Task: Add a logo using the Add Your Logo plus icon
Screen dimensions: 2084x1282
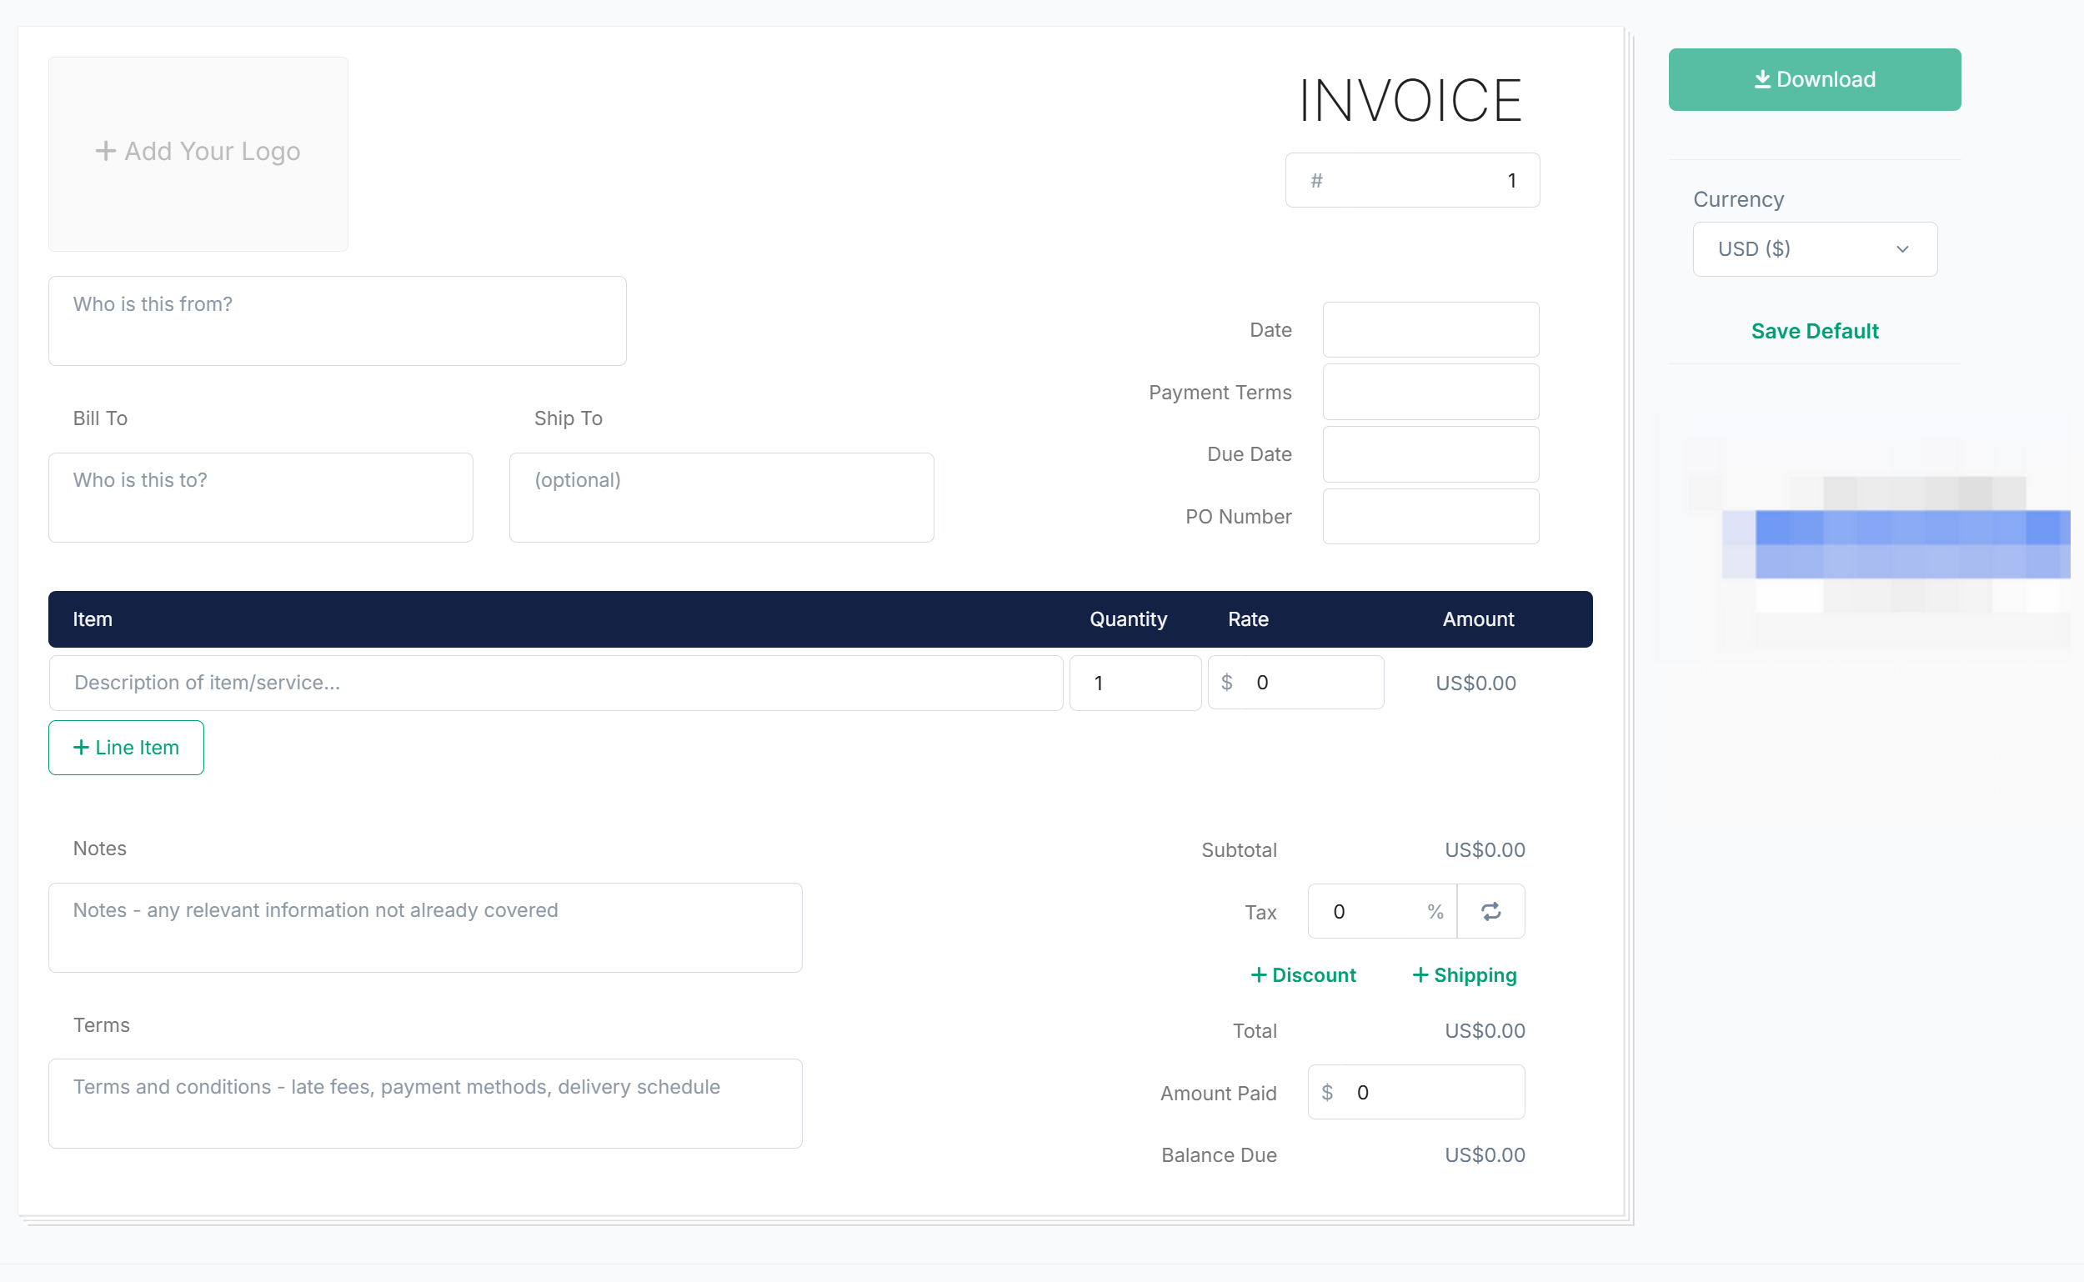Action: (x=105, y=150)
